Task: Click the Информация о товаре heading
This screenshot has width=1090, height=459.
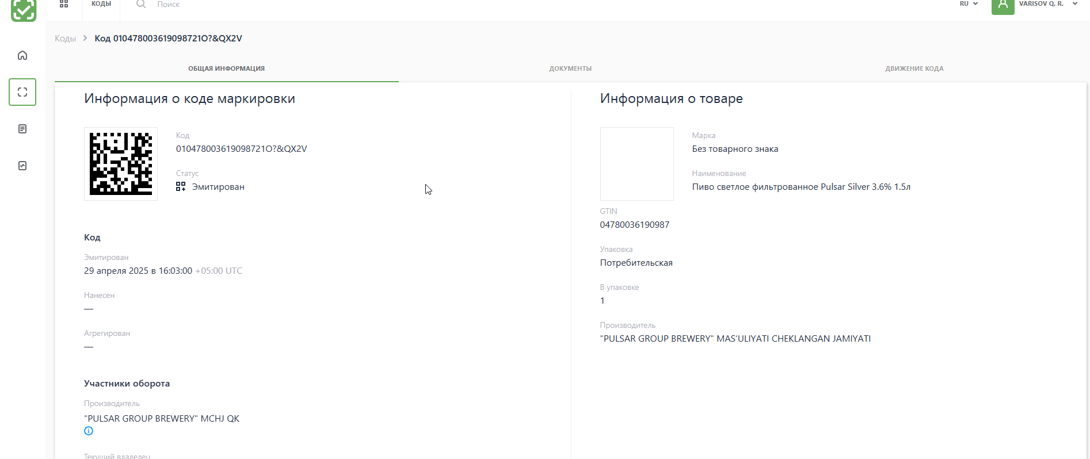Action: tap(671, 99)
